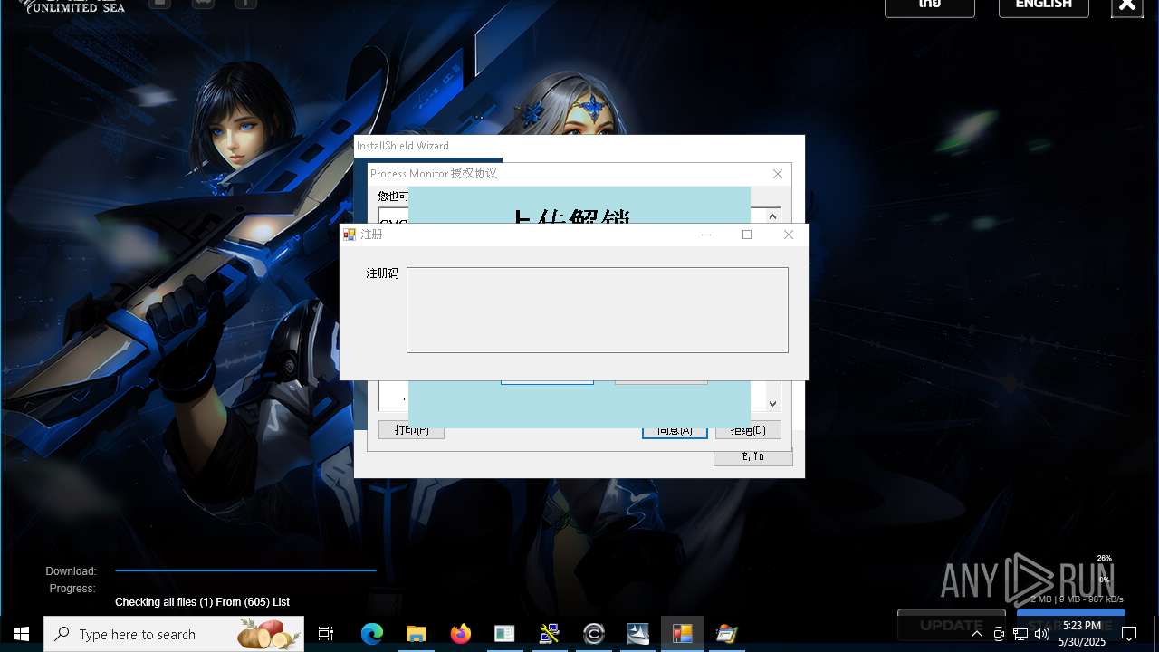Open network status tray icon

coord(1020,634)
